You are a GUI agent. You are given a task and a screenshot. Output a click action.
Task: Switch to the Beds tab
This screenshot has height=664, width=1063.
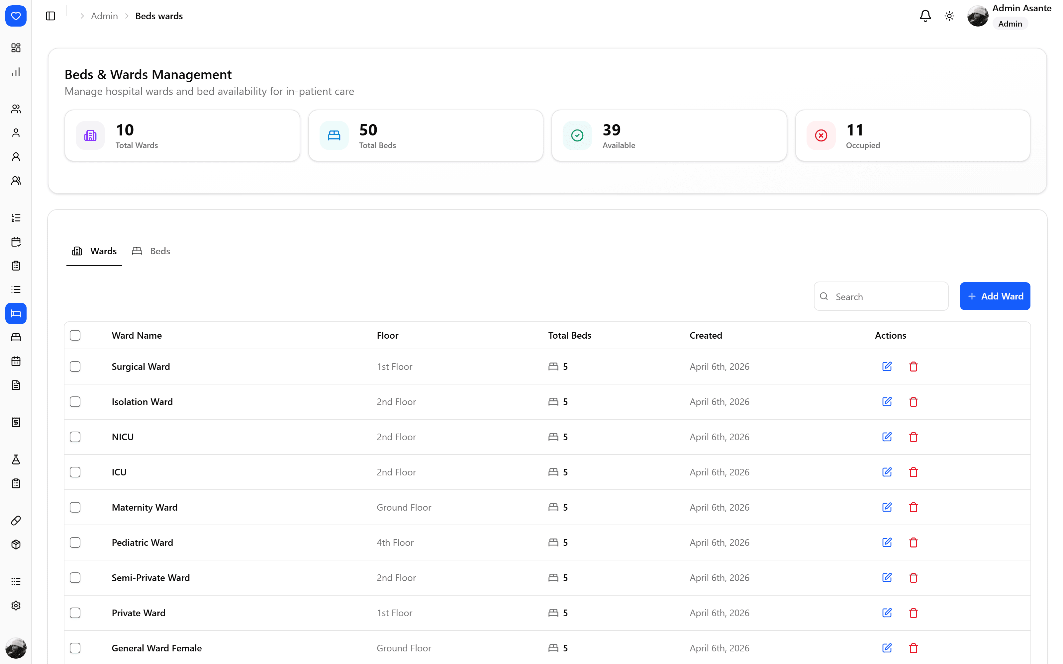151,251
